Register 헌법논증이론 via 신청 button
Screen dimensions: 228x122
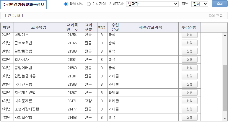(x=190, y=76)
